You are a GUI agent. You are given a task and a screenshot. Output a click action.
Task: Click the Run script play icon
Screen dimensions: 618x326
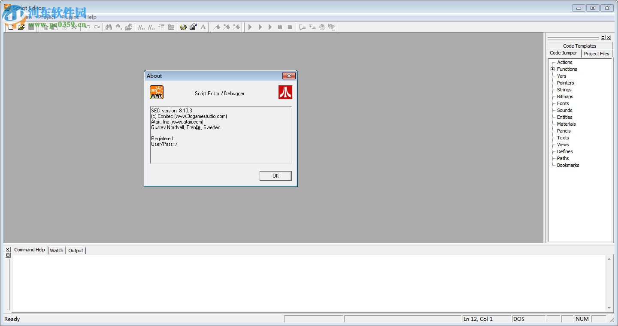coord(250,27)
